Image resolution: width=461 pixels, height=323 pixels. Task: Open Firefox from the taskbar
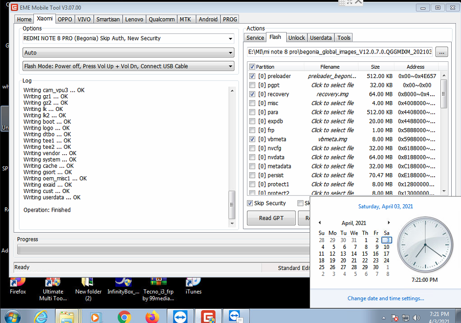[152, 317]
